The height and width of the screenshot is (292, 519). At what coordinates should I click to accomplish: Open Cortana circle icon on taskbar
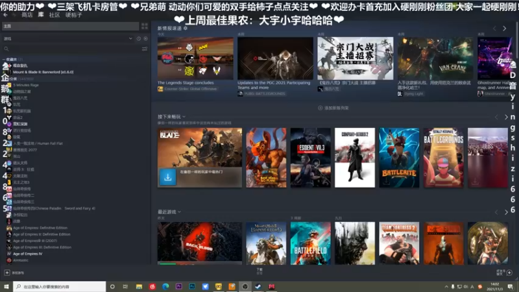tap(112, 286)
